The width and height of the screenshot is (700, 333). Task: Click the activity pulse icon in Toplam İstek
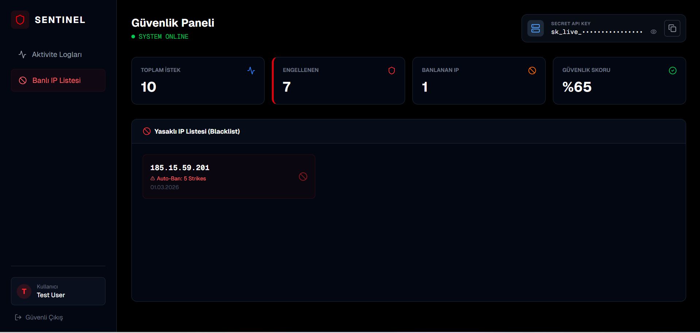click(251, 70)
